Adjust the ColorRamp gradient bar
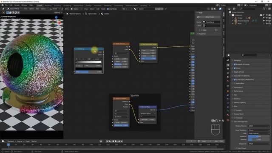This screenshot has height=153, width=272. click(x=89, y=62)
